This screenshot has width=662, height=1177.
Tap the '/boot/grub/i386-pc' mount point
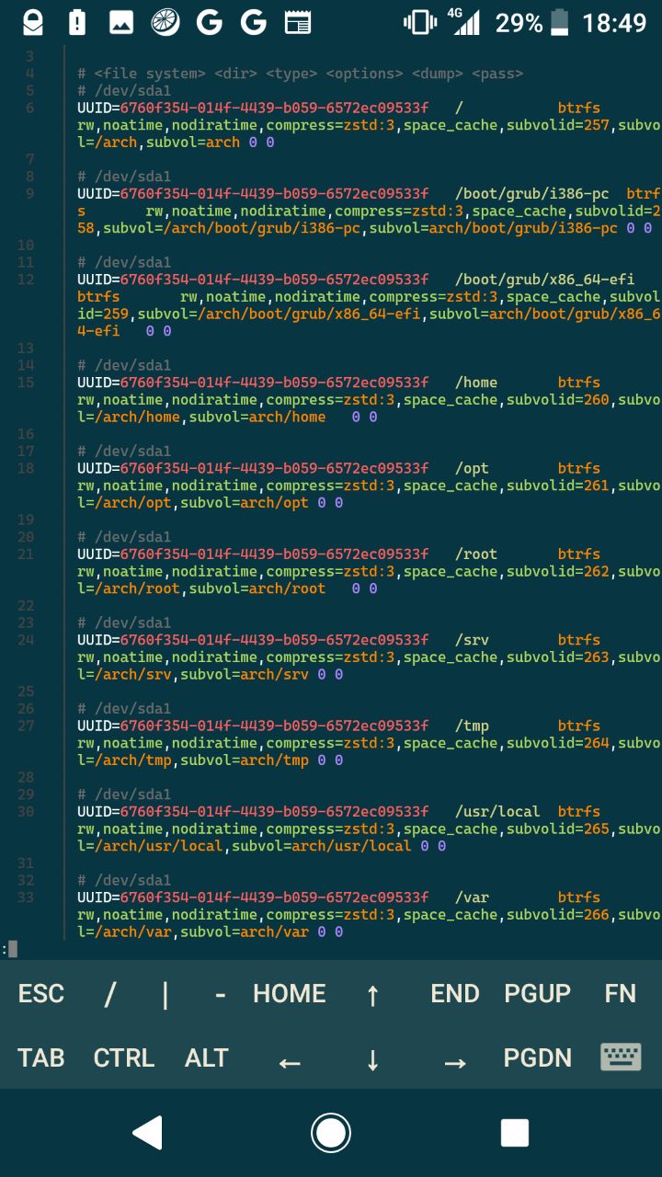point(532,194)
